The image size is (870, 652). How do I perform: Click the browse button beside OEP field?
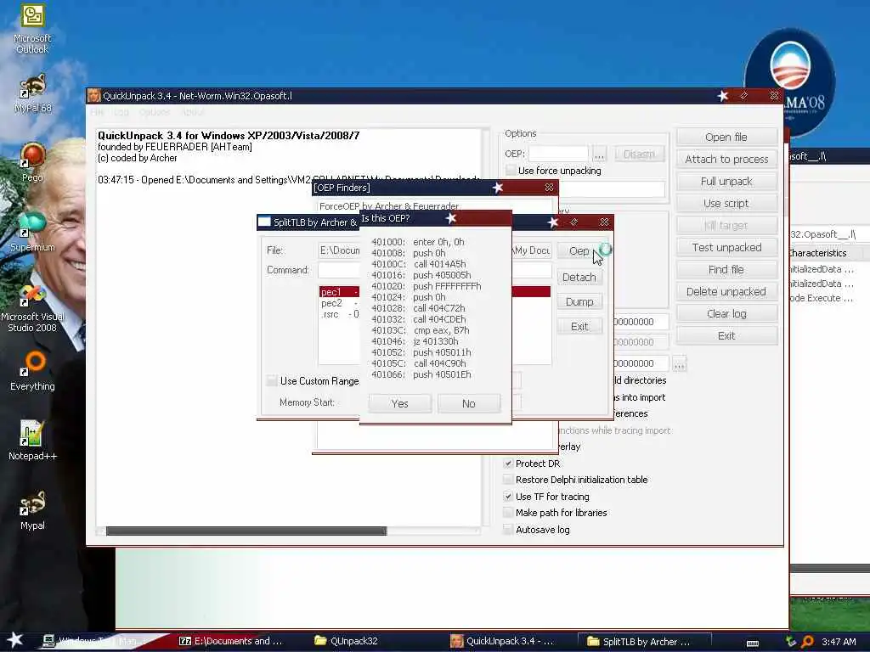[x=599, y=154]
